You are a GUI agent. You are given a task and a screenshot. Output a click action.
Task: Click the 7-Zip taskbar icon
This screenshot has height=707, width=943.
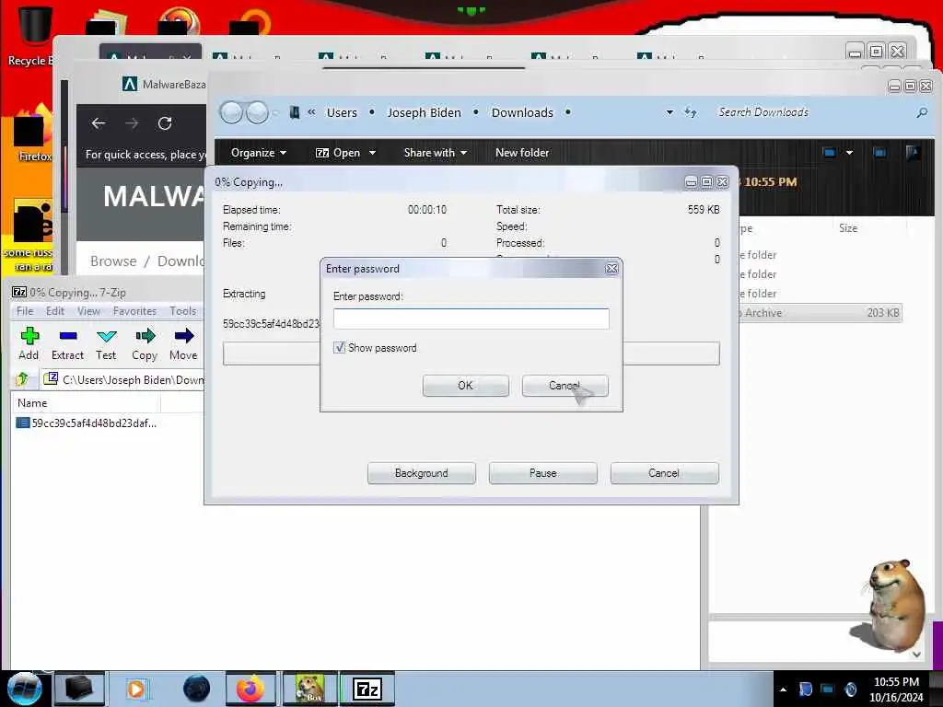(x=367, y=689)
